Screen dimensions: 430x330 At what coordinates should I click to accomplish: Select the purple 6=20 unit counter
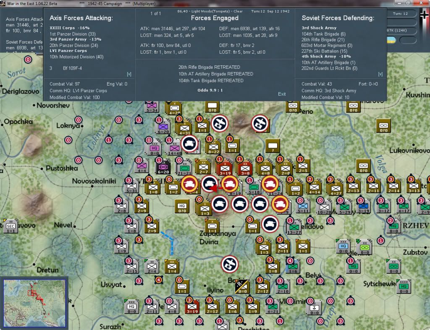pyautogui.click(x=163, y=127)
